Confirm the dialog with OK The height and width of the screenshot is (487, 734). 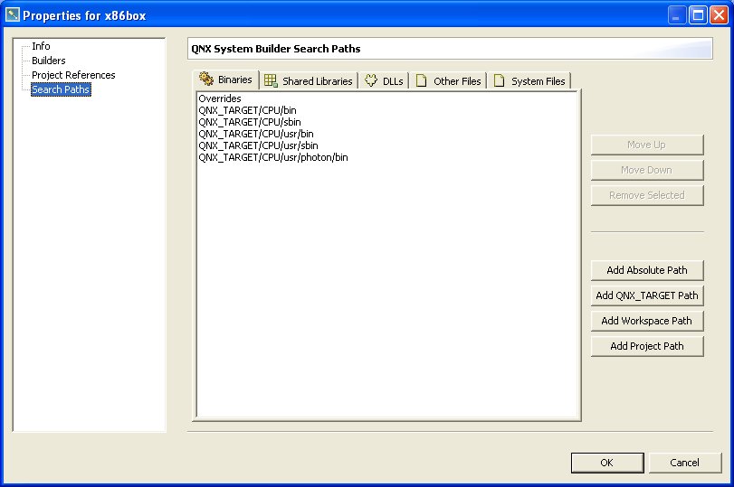(606, 463)
